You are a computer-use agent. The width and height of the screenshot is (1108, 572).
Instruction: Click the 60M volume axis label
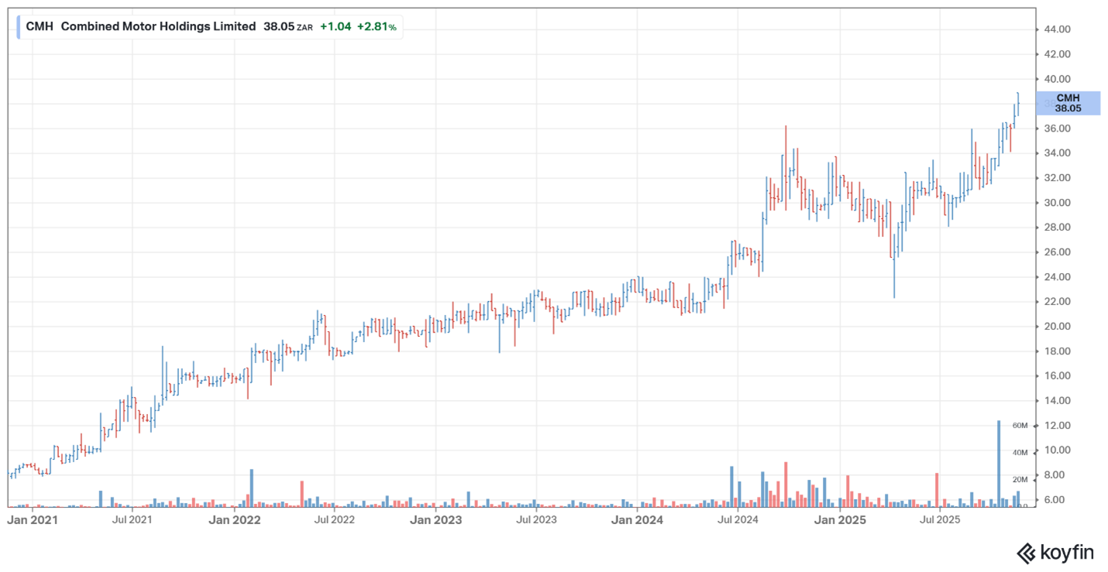(x=1020, y=426)
